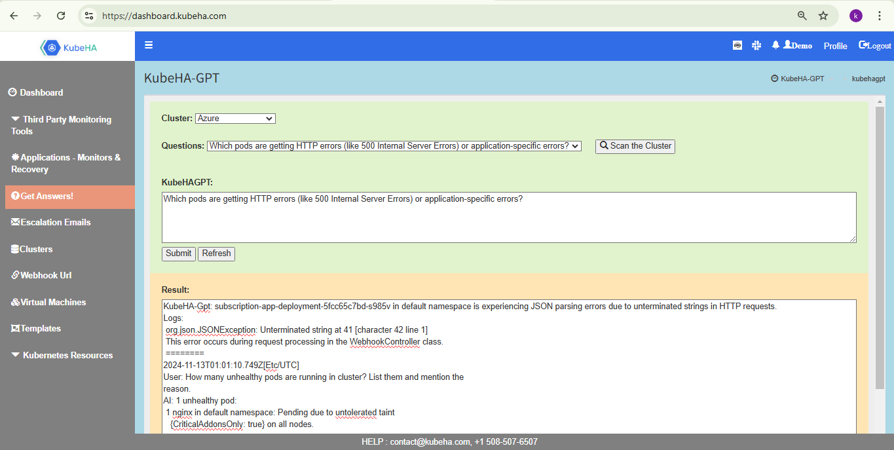Viewport: 894px width, 450px height.
Task: Go to Profile page
Action: 835,46
